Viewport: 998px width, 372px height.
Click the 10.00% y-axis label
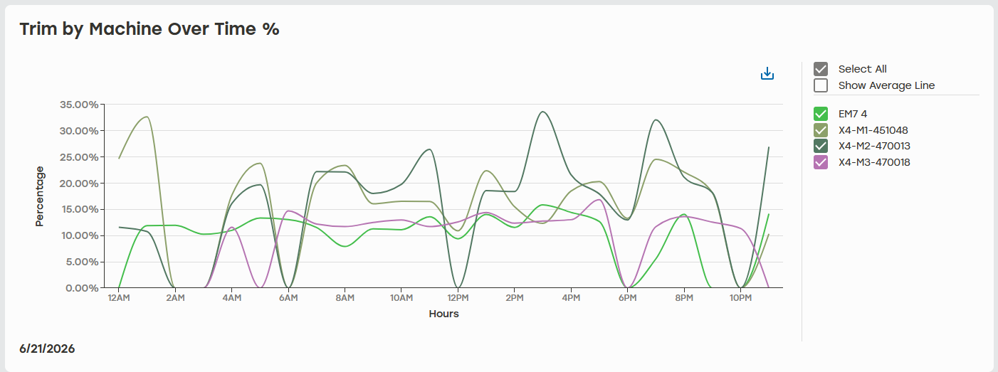point(79,235)
